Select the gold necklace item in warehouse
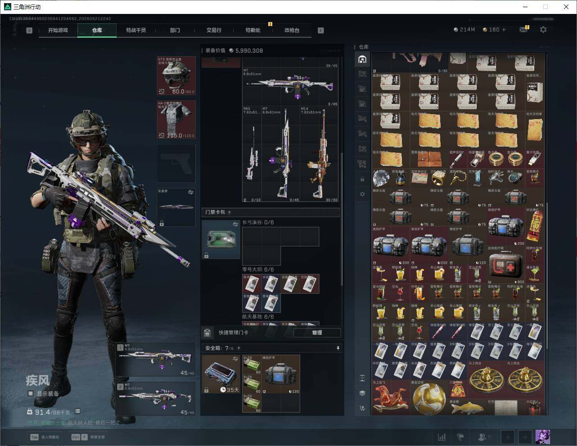 click(458, 178)
